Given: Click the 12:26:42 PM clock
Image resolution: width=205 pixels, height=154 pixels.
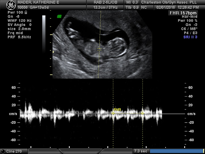Looking at the screenshot, I should tap(188, 7).
